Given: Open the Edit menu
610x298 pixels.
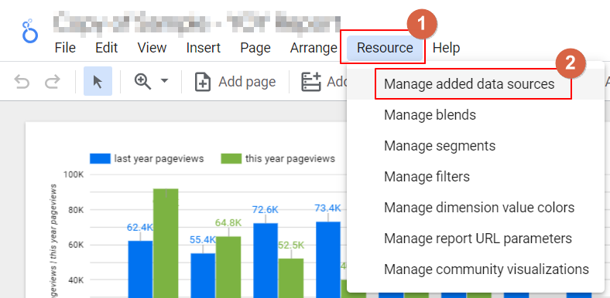Looking at the screenshot, I should click(107, 48).
